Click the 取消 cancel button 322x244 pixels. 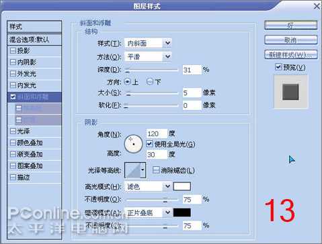click(291, 40)
